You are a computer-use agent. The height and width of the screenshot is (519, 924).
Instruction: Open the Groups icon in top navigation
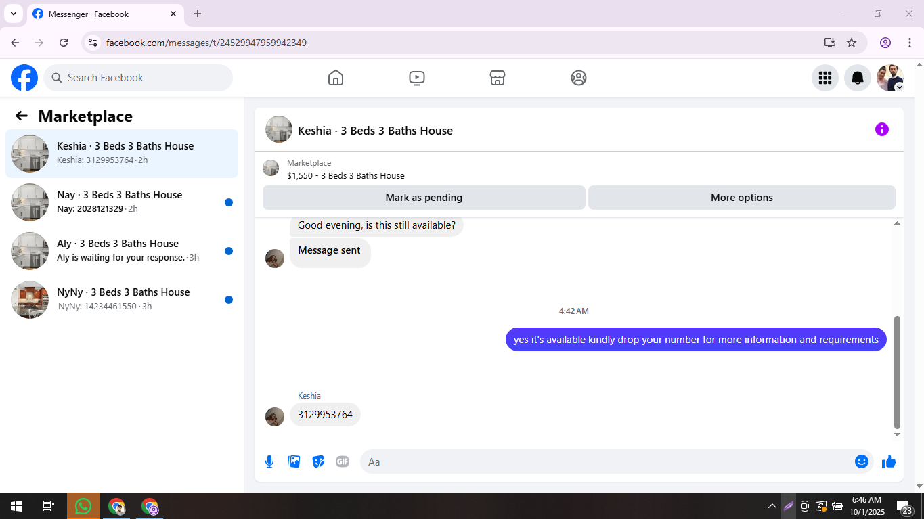[x=579, y=78]
